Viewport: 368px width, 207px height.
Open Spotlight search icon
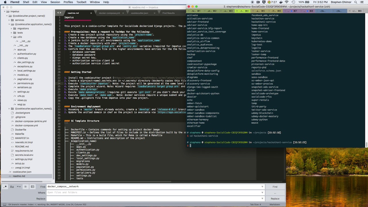(356, 2)
